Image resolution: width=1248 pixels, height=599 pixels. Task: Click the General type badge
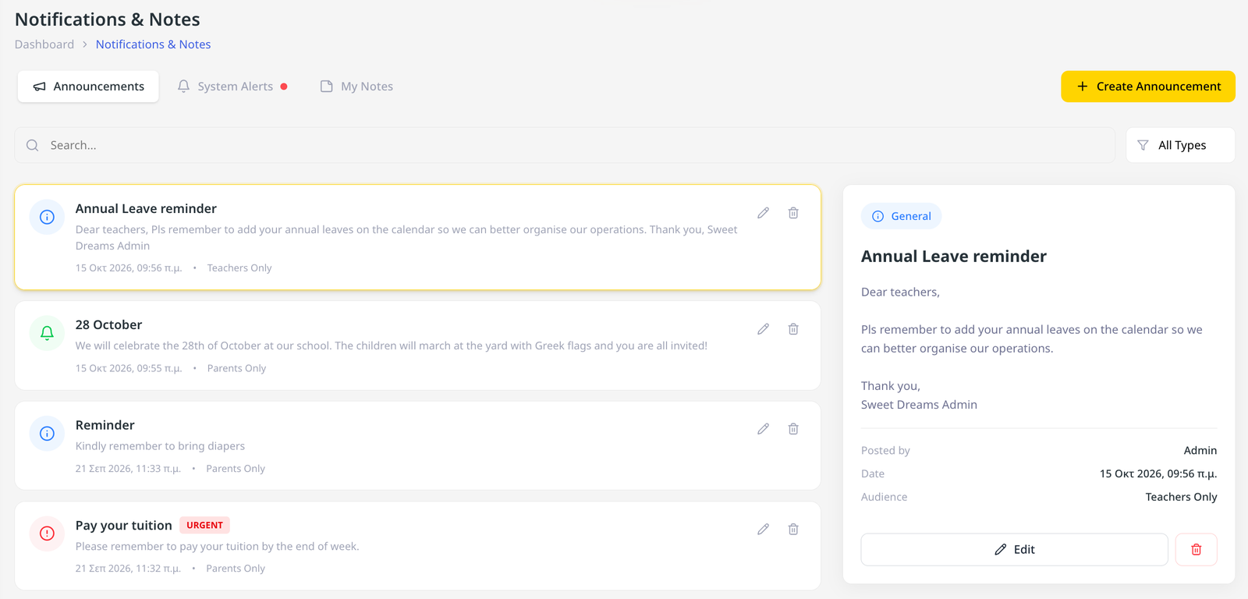pos(902,216)
